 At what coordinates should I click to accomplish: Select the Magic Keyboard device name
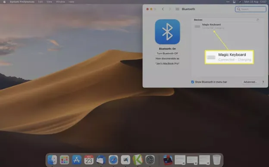tap(211, 24)
